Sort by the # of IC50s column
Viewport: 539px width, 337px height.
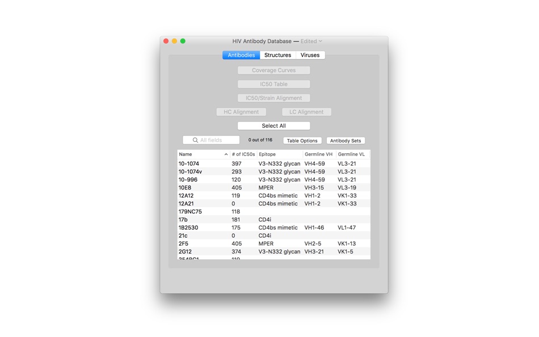tap(243, 154)
